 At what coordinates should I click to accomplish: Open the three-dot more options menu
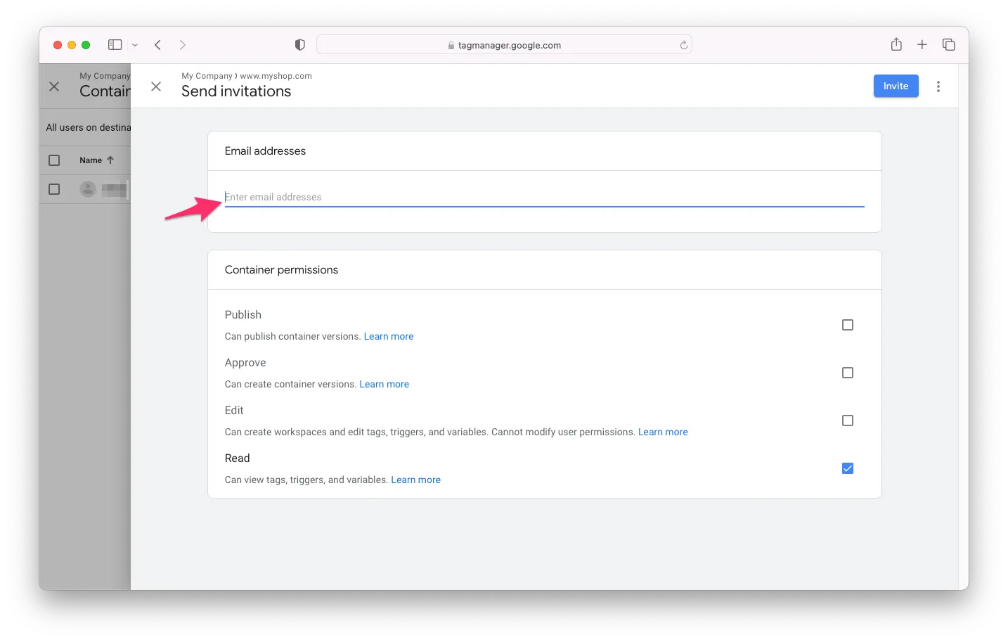(938, 86)
